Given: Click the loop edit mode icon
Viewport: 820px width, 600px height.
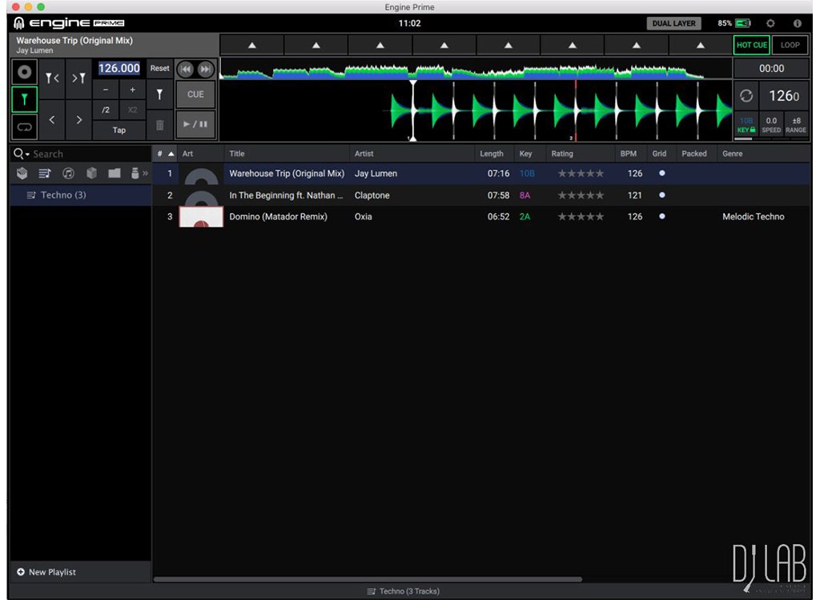Looking at the screenshot, I should (25, 126).
